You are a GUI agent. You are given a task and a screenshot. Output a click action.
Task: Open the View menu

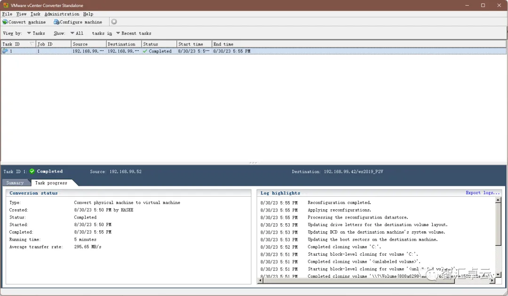click(x=21, y=14)
